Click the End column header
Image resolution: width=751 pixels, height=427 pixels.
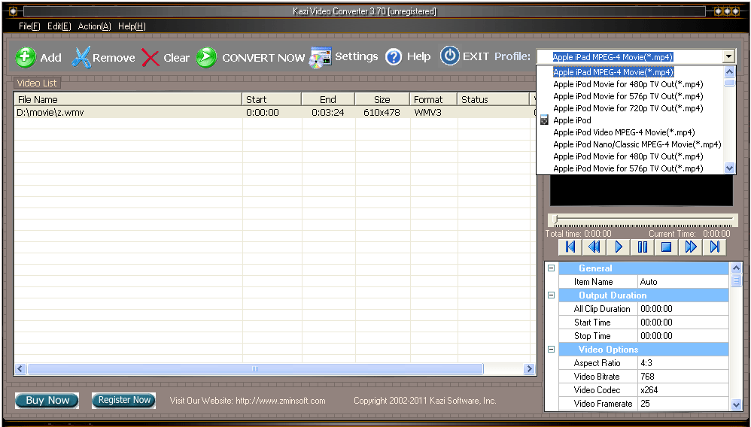[328, 99]
